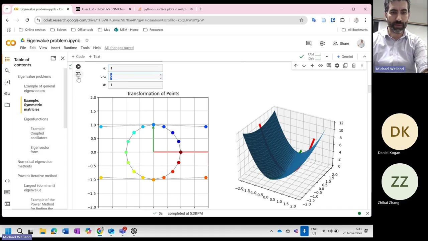Go to Largest (dominant) eigenvalue
428x241 pixels.
point(39,188)
